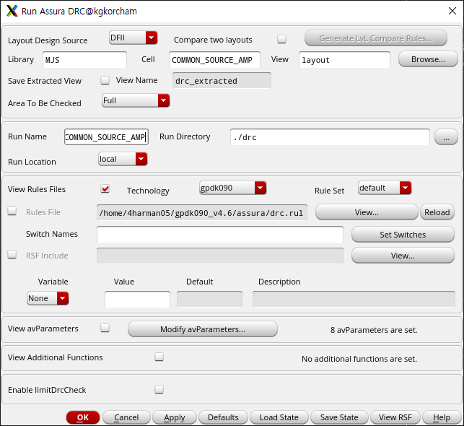Screen dimensions: 464x426
Task: Open the Variable None dropdown
Action: click(48, 298)
